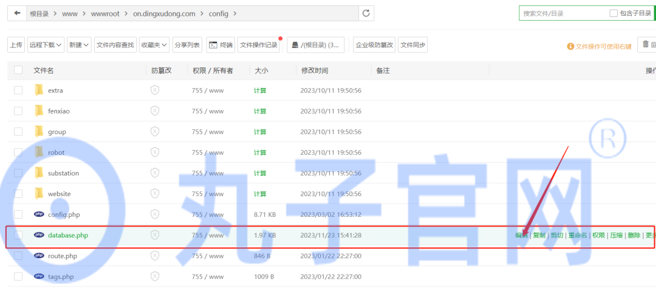
Task: Toggle tamper-proof shield for route.php
Action: click(155, 256)
